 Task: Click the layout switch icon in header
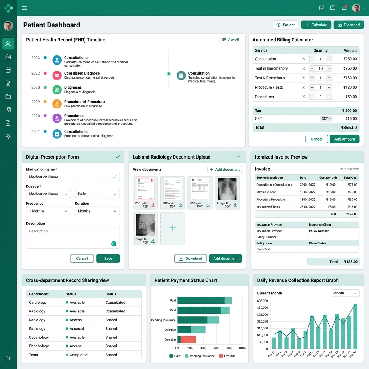(x=322, y=8)
